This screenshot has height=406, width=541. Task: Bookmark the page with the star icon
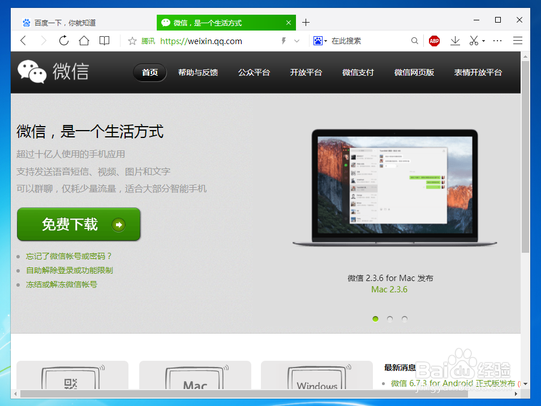pos(132,41)
